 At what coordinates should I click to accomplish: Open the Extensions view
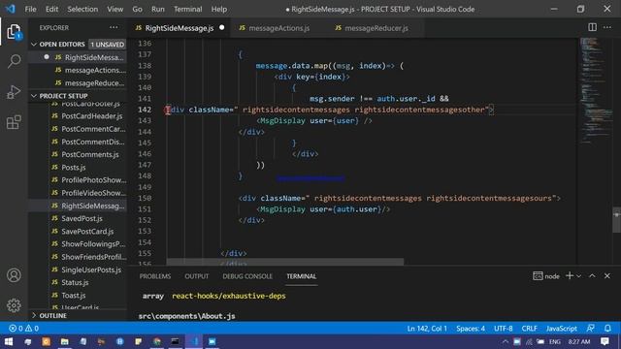(14, 122)
